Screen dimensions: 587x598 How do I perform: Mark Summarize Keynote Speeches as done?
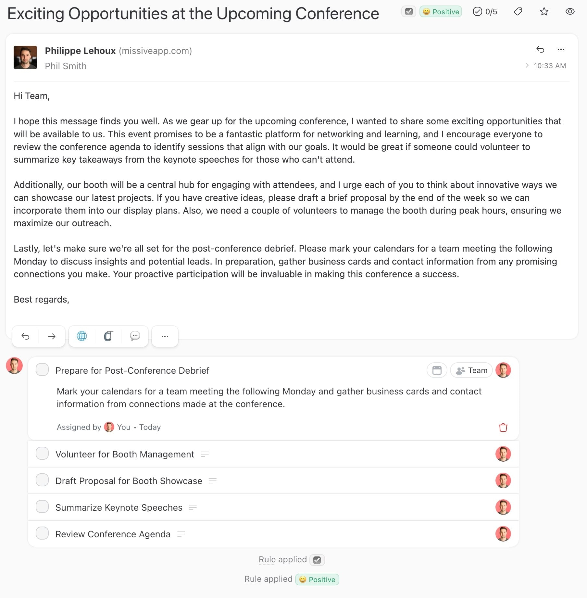(42, 507)
